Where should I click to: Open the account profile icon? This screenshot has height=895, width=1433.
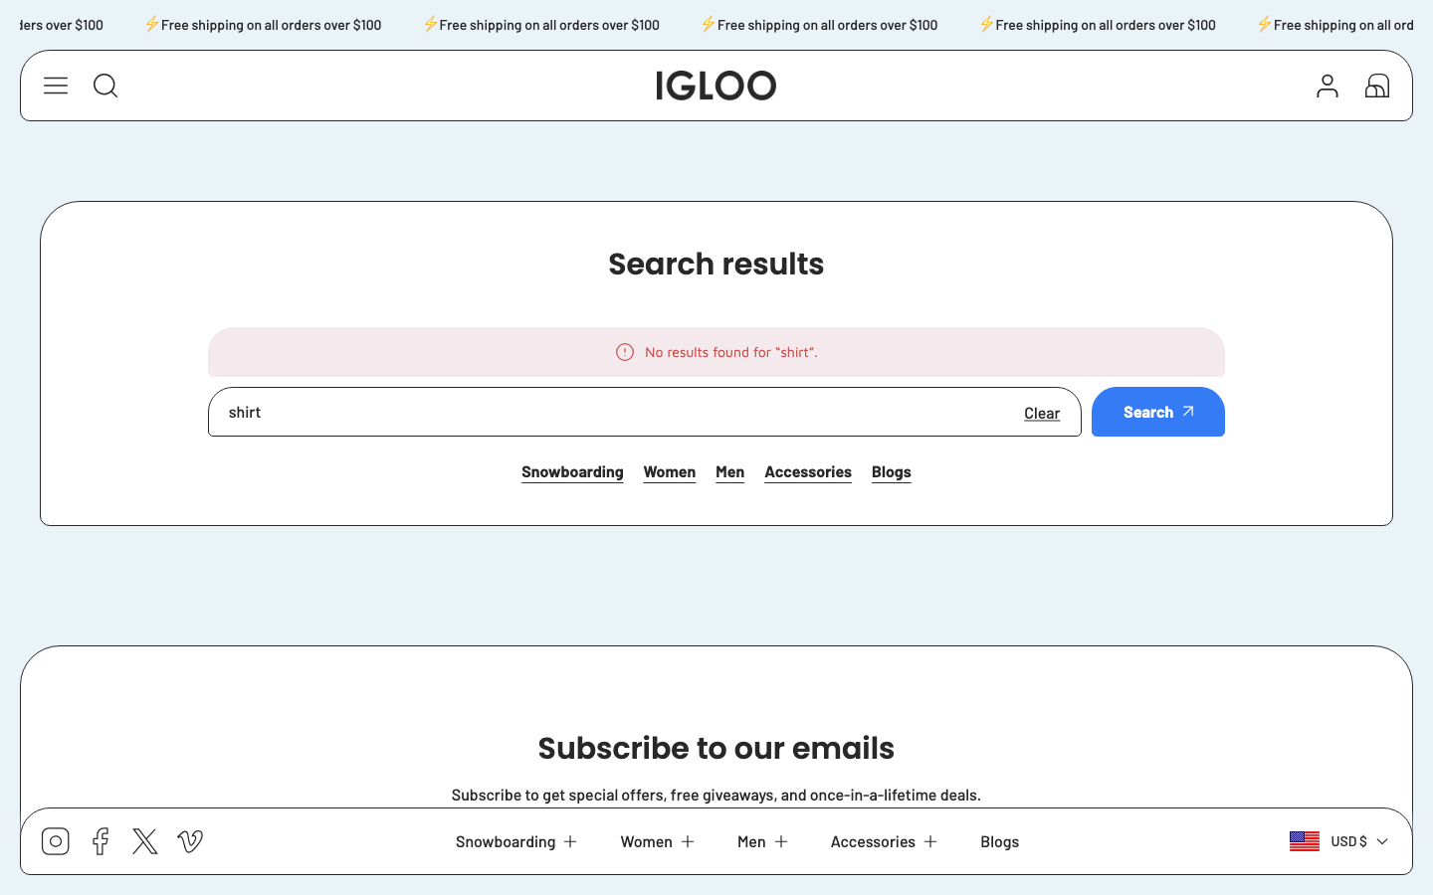click(1328, 86)
